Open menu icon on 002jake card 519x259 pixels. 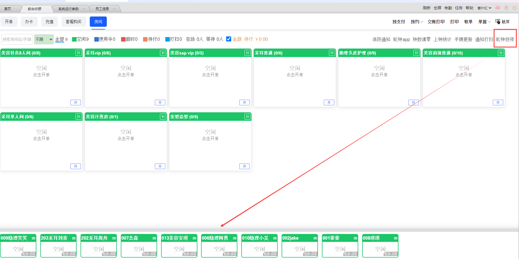pos(315,238)
